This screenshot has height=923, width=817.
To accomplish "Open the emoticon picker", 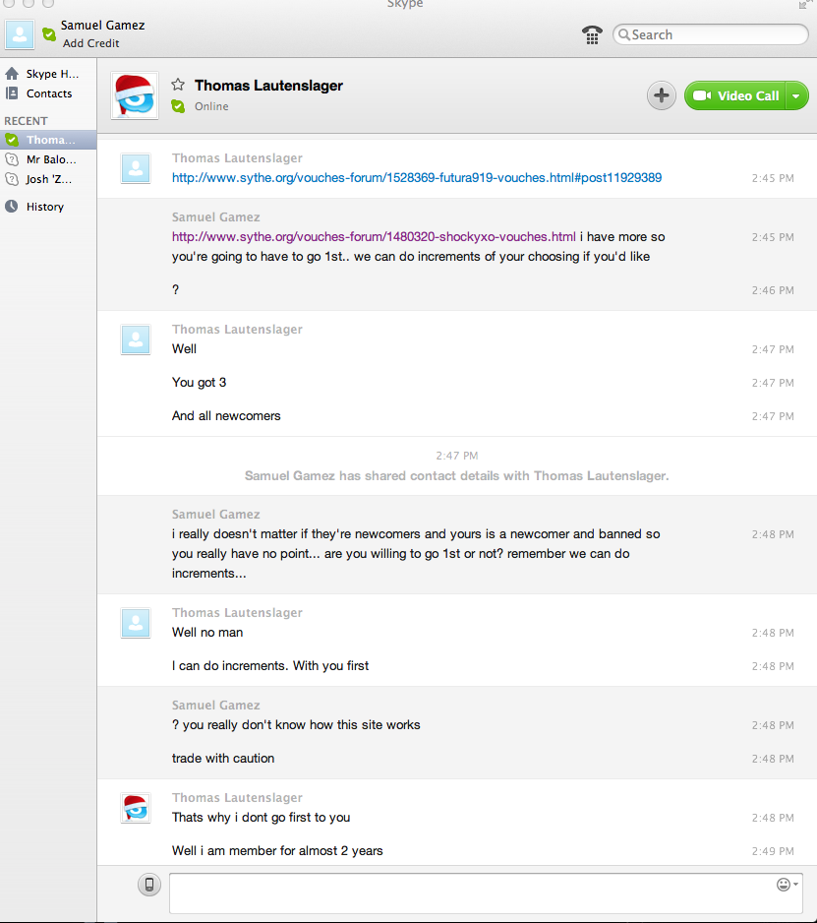I will 787,885.
